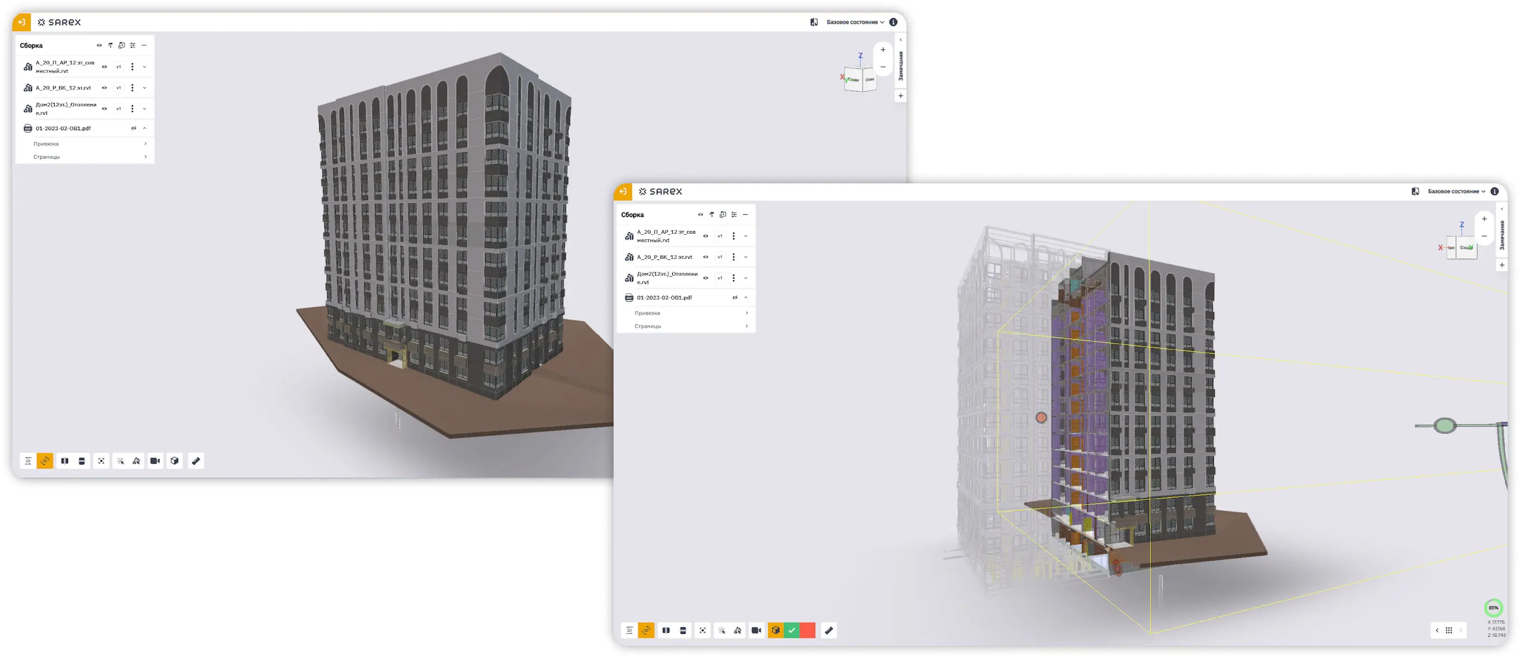Click the v1 version button for A_20_Р_ВК_12 in the back window
Screen dimensions: 1520x658
[x=118, y=88]
